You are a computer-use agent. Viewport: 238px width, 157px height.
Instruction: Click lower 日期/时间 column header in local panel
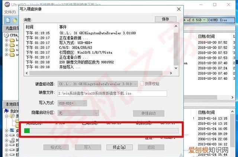point(206,112)
